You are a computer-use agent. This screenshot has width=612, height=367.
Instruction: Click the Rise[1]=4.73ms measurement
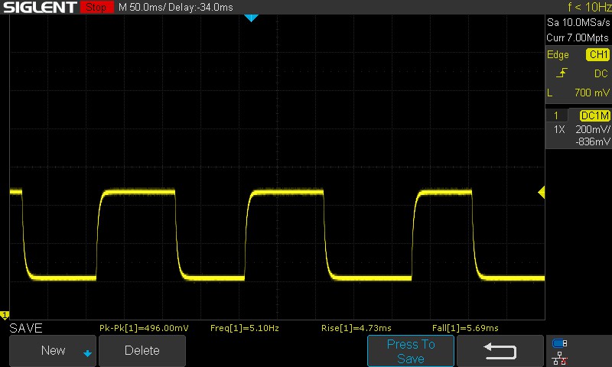tap(356, 328)
